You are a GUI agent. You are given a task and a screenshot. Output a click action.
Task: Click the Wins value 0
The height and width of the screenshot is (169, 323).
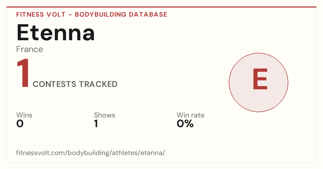pyautogui.click(x=20, y=124)
